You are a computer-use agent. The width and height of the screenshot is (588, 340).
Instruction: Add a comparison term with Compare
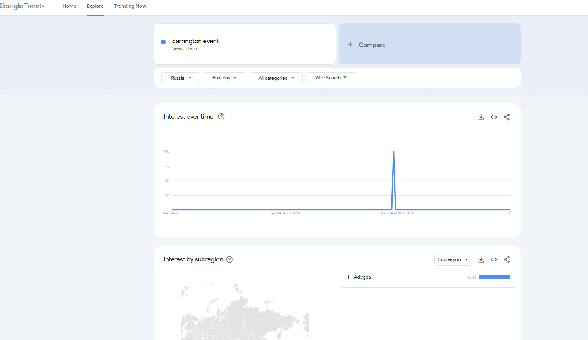(429, 44)
